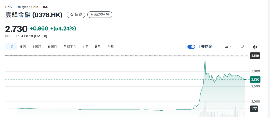Click the 3.519 high price marker

click(x=255, y=56)
